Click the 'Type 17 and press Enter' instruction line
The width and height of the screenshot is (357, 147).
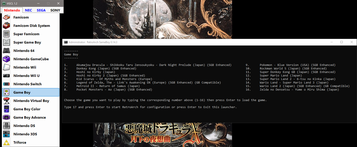pos(150,107)
